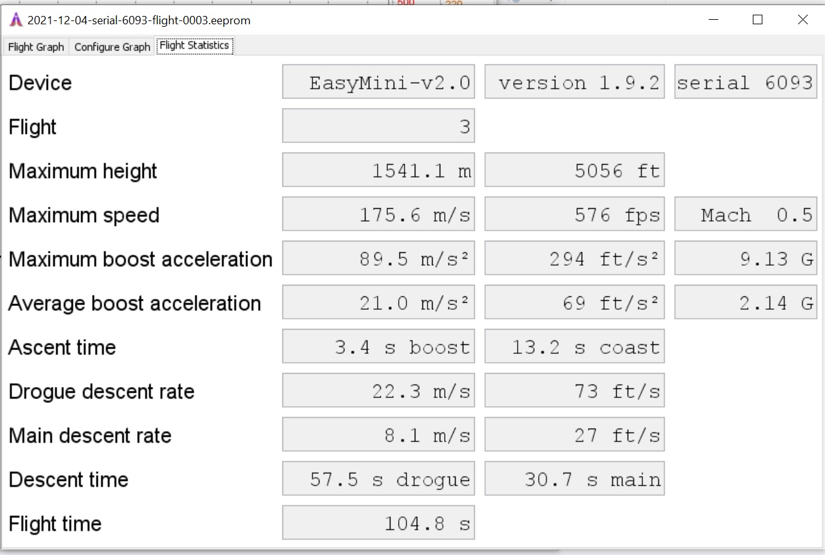Click the AltosUI rocket icon in title bar

pos(15,20)
